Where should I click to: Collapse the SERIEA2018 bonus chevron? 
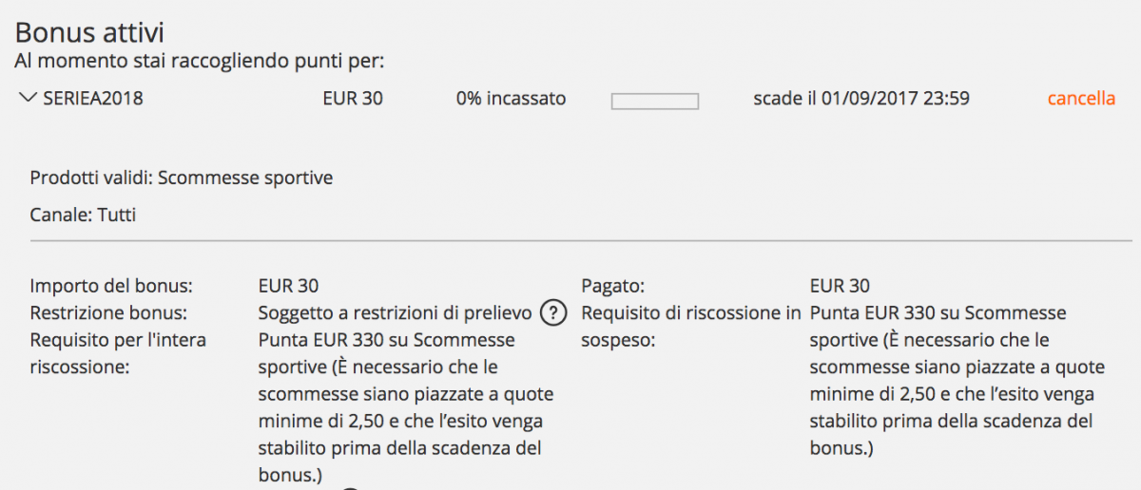(29, 98)
